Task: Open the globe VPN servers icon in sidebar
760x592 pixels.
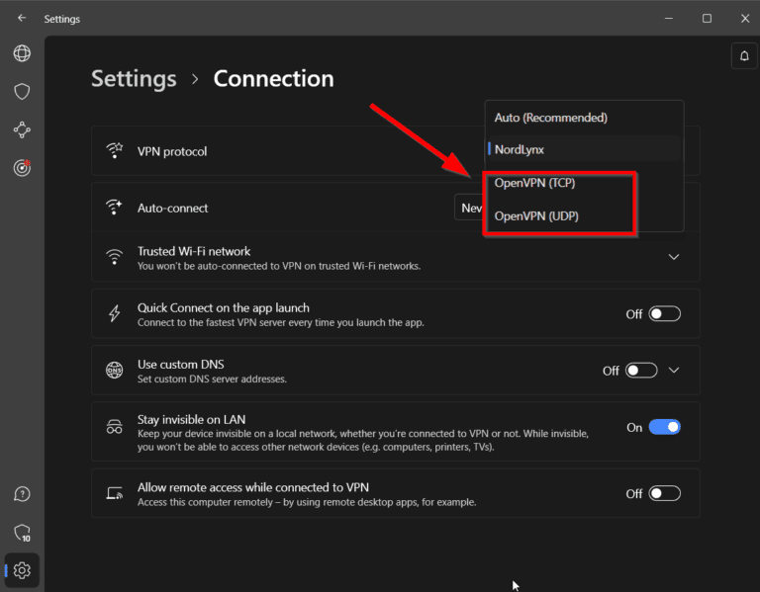Action: pyautogui.click(x=22, y=53)
